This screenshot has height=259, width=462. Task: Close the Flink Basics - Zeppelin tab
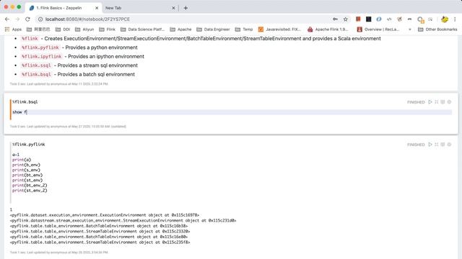(97, 8)
